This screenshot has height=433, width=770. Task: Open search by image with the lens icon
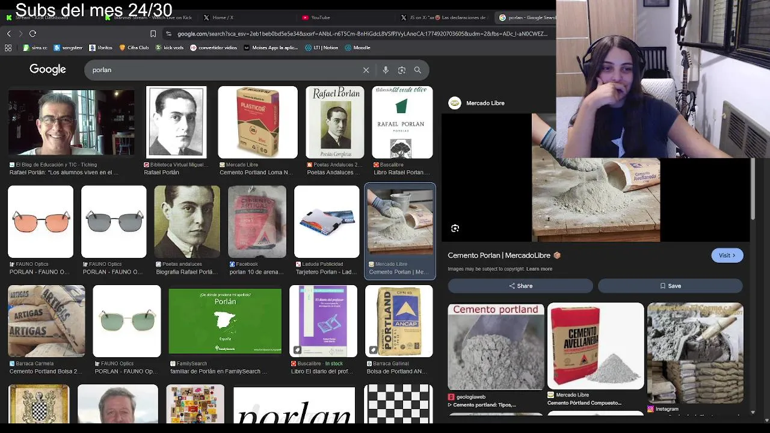click(401, 70)
